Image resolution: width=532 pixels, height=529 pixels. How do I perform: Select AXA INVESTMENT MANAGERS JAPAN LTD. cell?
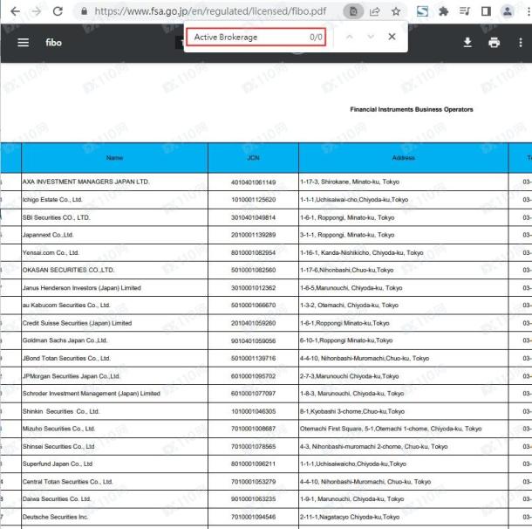coord(114,182)
